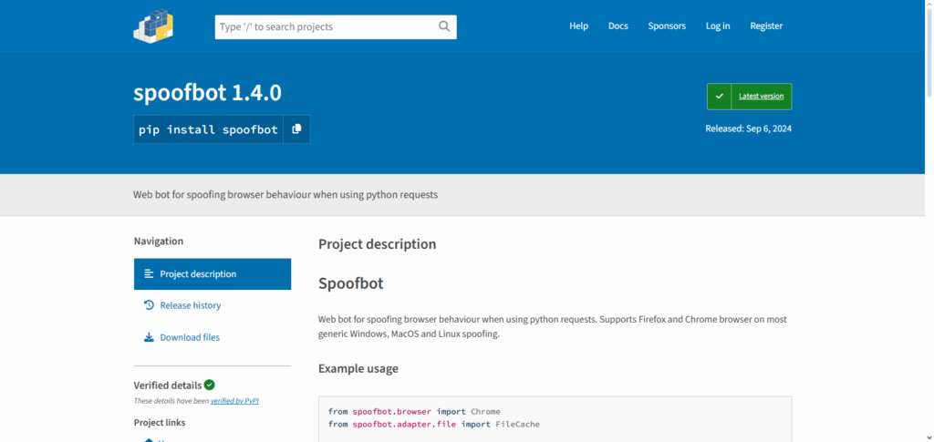Viewport: 934px width, 442px height.
Task: Click the Download files arrow icon
Action: pos(149,337)
